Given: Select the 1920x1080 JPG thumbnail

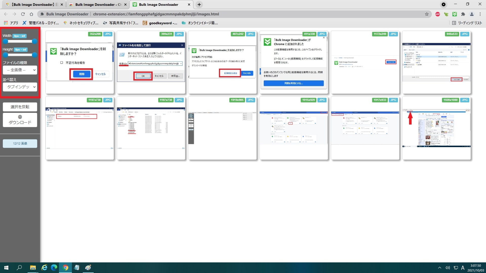Looking at the screenshot, I should point(436,128).
